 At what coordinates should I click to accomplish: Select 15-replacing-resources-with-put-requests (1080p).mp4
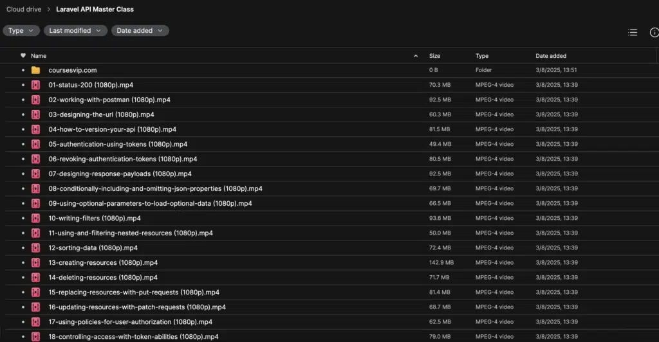pos(134,292)
